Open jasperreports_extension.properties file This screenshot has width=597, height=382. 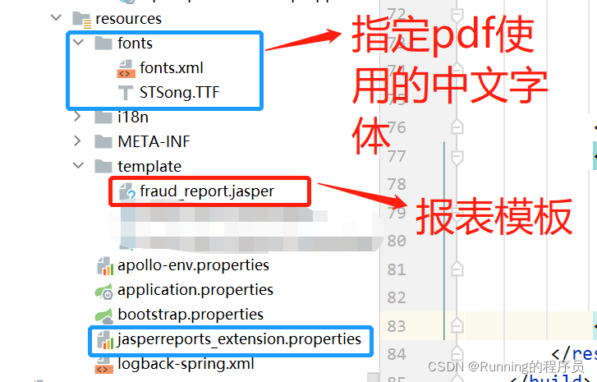(239, 339)
